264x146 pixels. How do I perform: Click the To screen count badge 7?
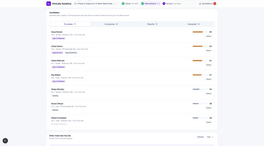pos(75,24)
